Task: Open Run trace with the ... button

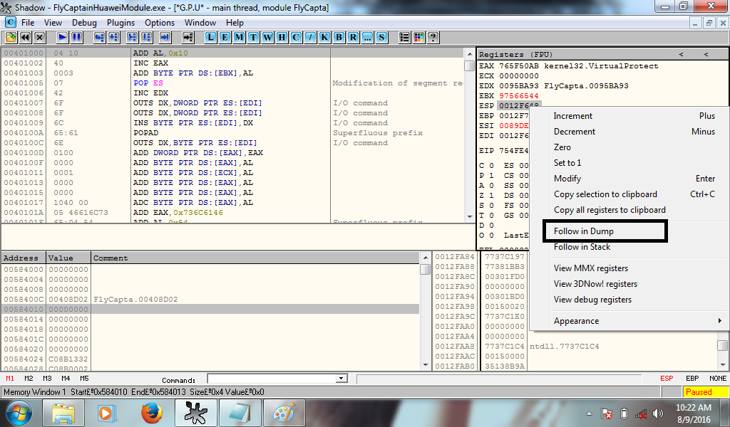Action: click(x=367, y=38)
